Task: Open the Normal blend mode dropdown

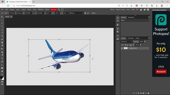Action: click(126, 42)
